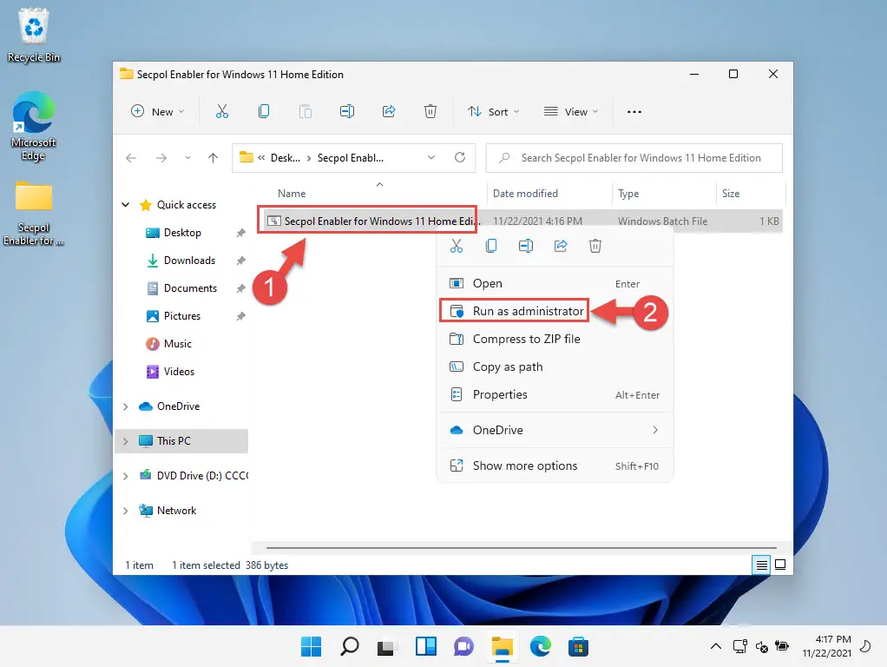Open Downloads in Quick access
Image resolution: width=887 pixels, height=667 pixels.
pos(189,261)
